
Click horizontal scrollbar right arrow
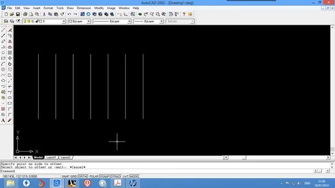(328, 158)
